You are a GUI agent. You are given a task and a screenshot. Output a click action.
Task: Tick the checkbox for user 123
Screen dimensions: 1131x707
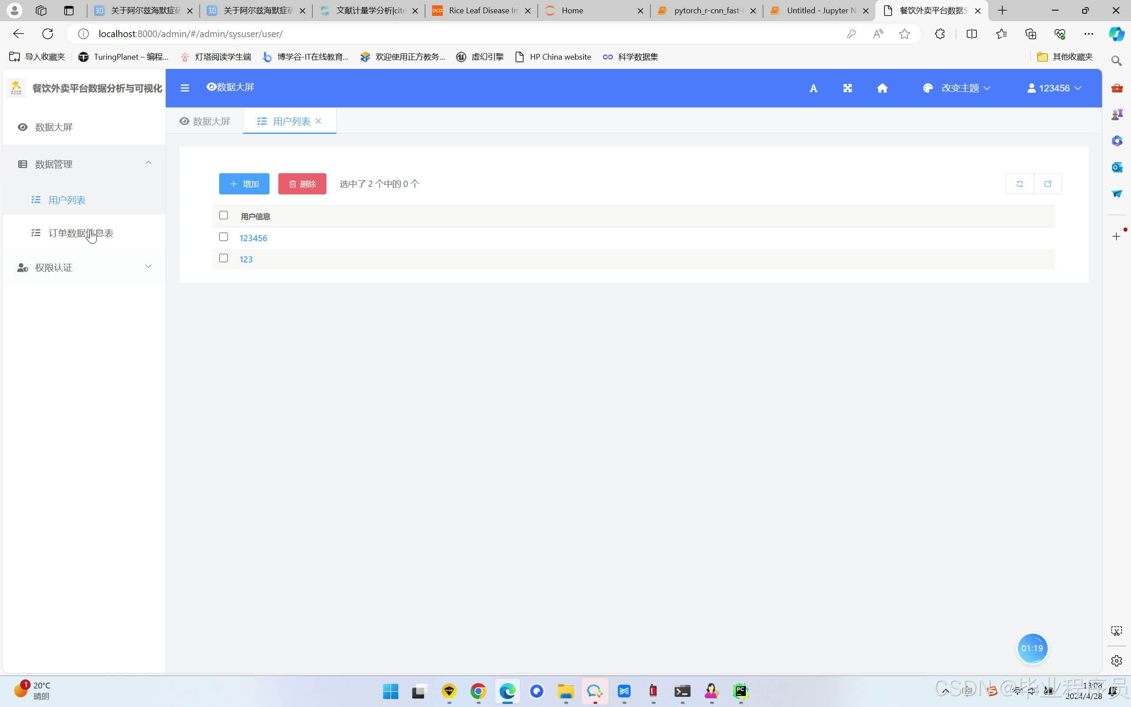[x=224, y=258]
